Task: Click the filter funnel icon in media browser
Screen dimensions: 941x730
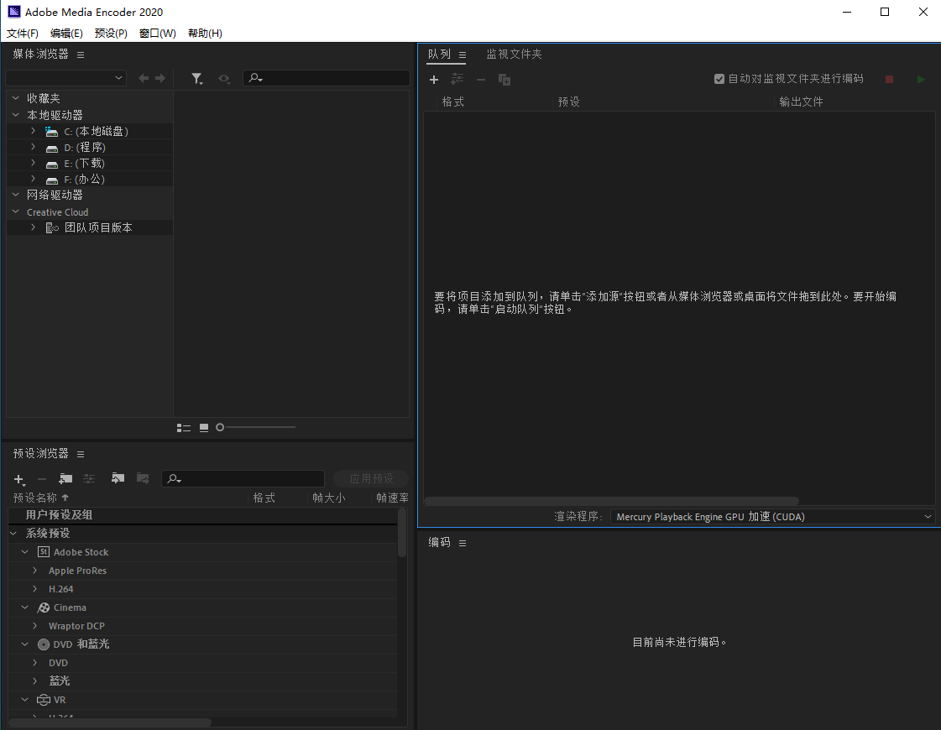Action: (x=196, y=78)
